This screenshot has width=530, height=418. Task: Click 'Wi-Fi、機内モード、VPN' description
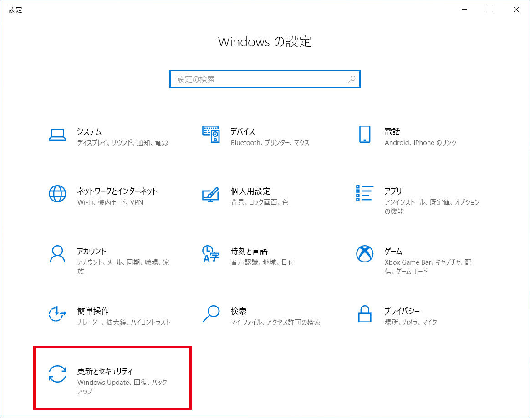click(x=110, y=202)
